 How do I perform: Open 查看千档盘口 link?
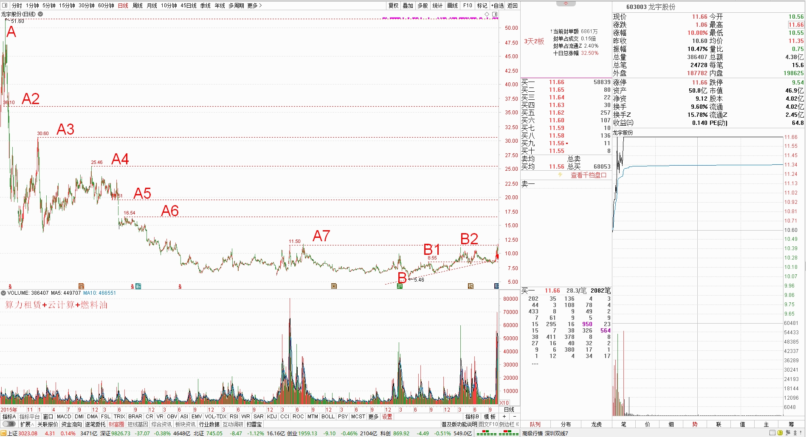click(589, 175)
